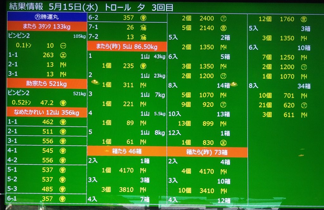Click the buyer mark in row 7-1

[143, 28]
